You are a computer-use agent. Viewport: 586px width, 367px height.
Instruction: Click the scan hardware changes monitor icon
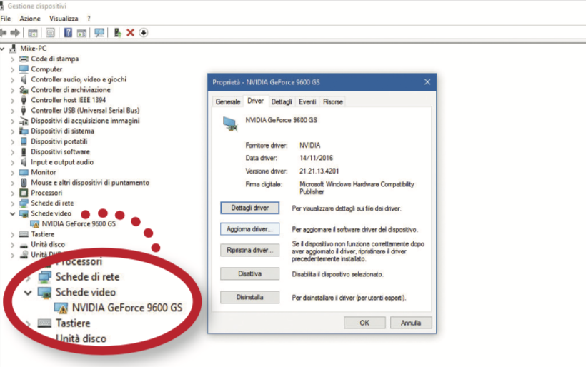(x=99, y=32)
